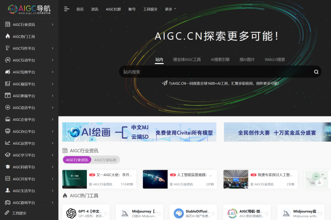The height and width of the screenshot is (220, 331).
Task: Click the AIGC互动平台 chat icon
Action: 8,60
